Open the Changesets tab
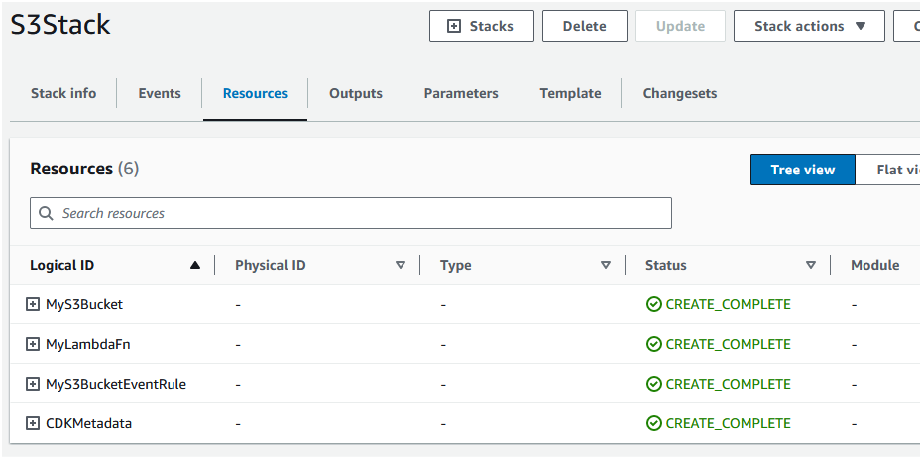 click(x=680, y=93)
